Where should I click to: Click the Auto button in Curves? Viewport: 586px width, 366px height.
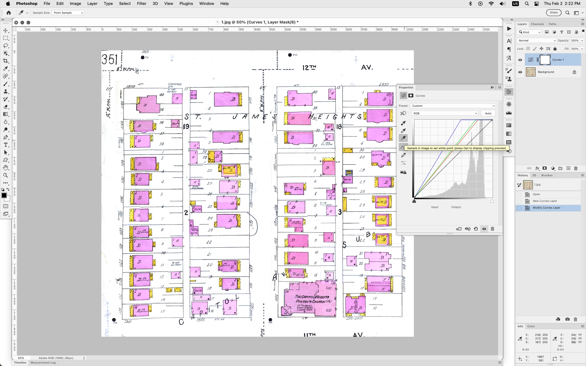(x=488, y=113)
